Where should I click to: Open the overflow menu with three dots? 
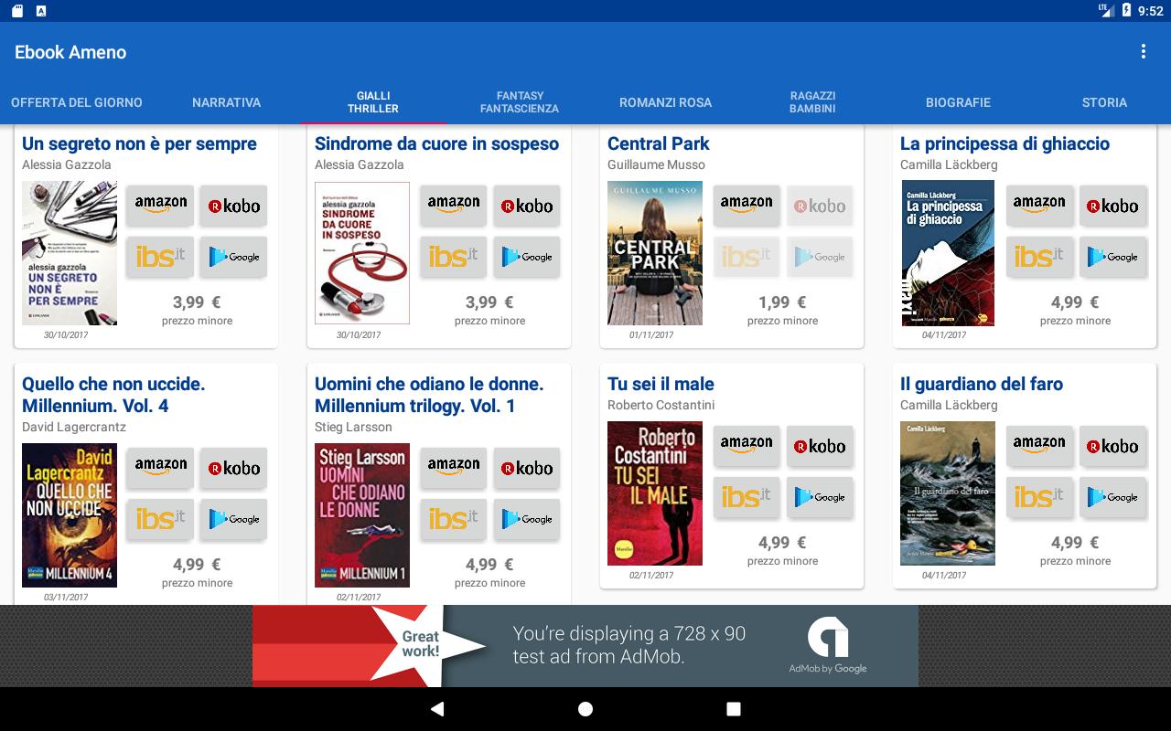(x=1143, y=52)
